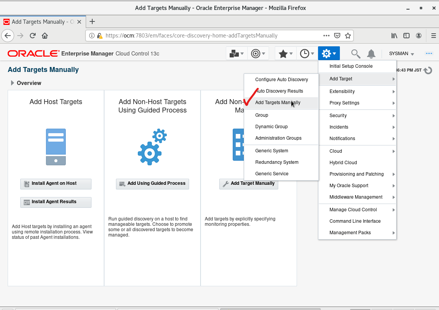
Task: Choose Generic System
Action: click(x=281, y=151)
